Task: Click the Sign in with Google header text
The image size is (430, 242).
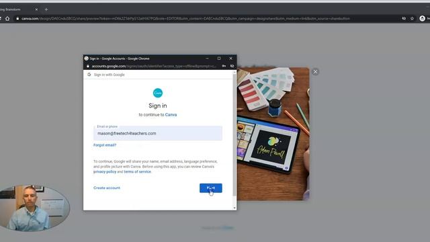Action: pyautogui.click(x=109, y=75)
